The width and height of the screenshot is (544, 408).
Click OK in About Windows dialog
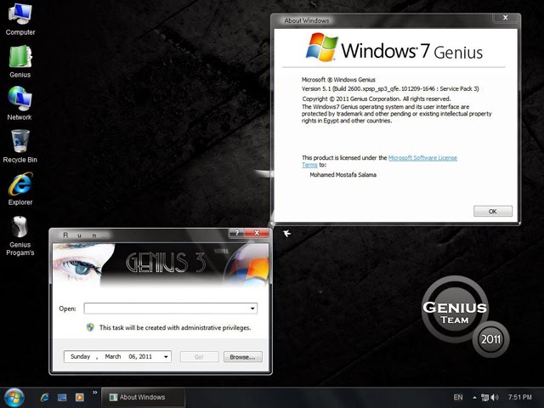pyautogui.click(x=493, y=212)
